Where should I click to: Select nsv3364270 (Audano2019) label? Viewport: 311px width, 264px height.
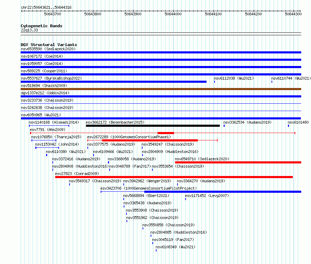201,181
